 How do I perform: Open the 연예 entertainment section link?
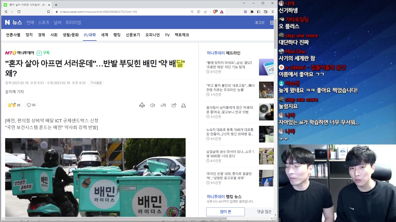(30, 22)
